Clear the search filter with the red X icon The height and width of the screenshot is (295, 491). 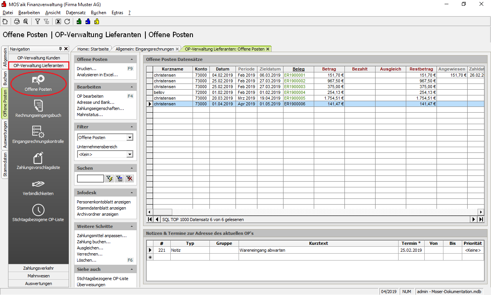[129, 179]
